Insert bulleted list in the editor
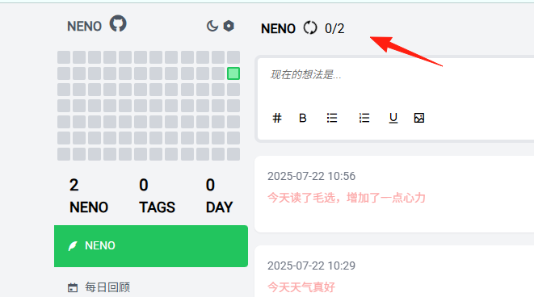This screenshot has height=297, width=534. click(332, 118)
